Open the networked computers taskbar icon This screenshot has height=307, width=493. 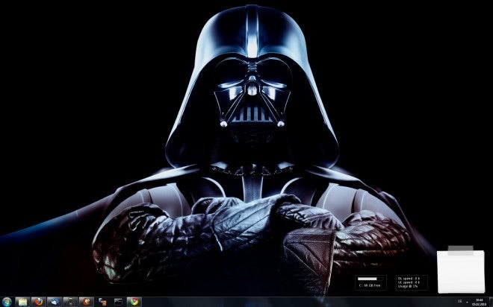(102, 302)
